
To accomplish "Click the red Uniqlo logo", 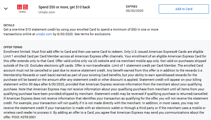I will (x=22, y=7).
